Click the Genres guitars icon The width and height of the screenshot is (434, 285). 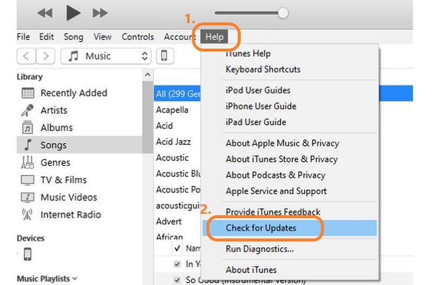point(28,162)
